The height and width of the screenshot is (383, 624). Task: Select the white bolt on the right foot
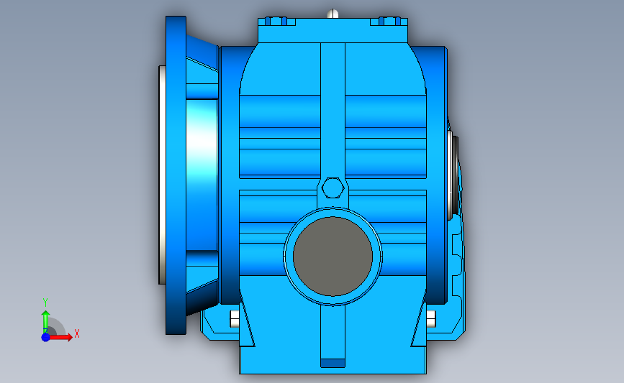[431, 318]
